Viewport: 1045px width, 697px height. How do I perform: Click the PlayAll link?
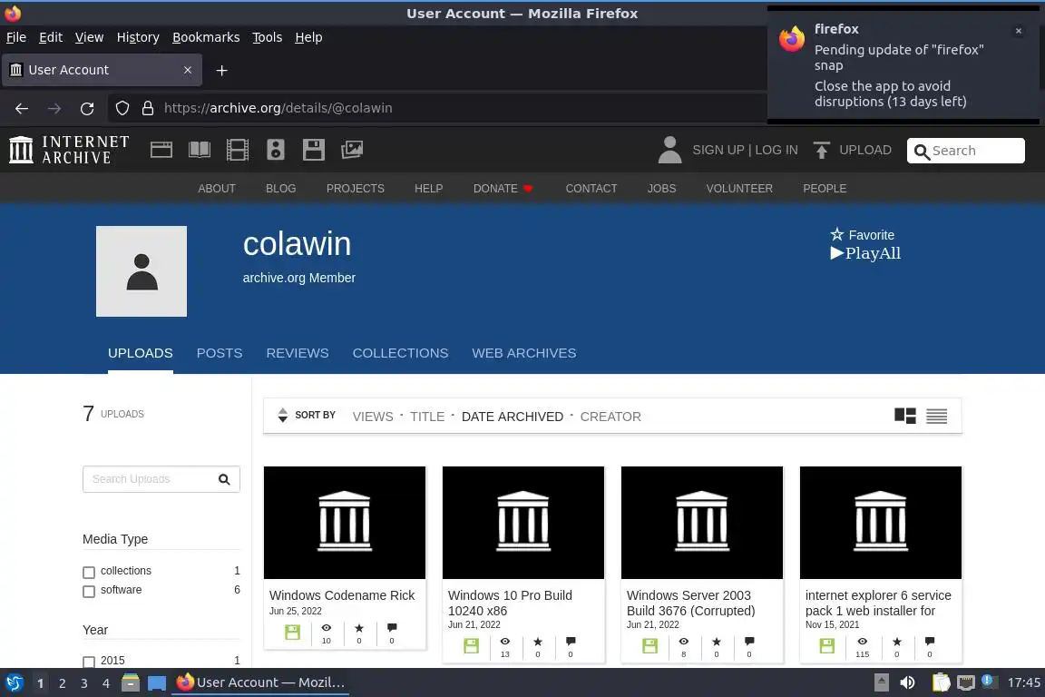point(865,253)
